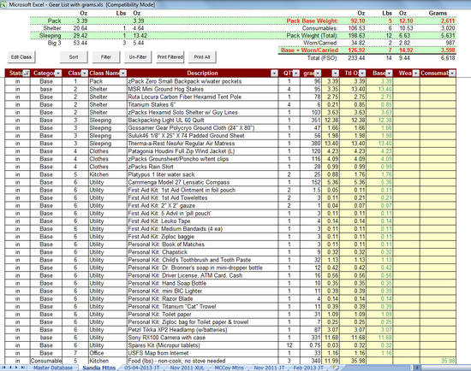Screen dimensions: 471x371
Task: Apply the Filter button
Action: click(x=105, y=57)
